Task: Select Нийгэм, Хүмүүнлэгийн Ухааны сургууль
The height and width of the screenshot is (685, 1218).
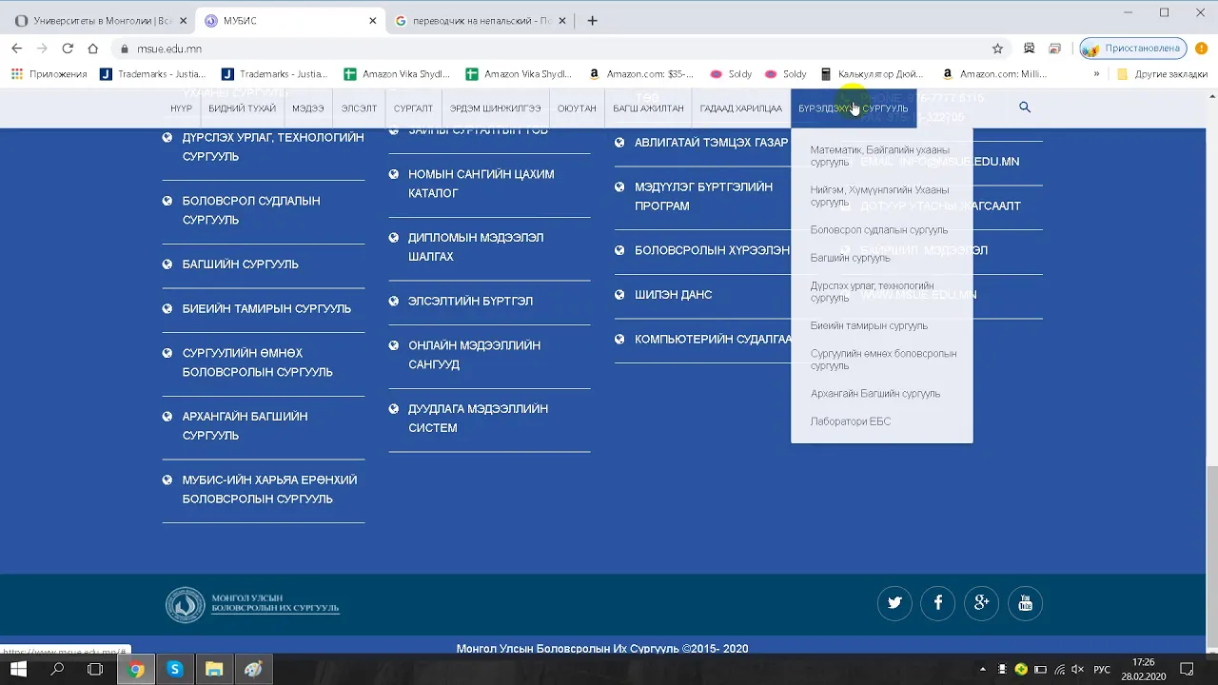Action: pyautogui.click(x=881, y=196)
